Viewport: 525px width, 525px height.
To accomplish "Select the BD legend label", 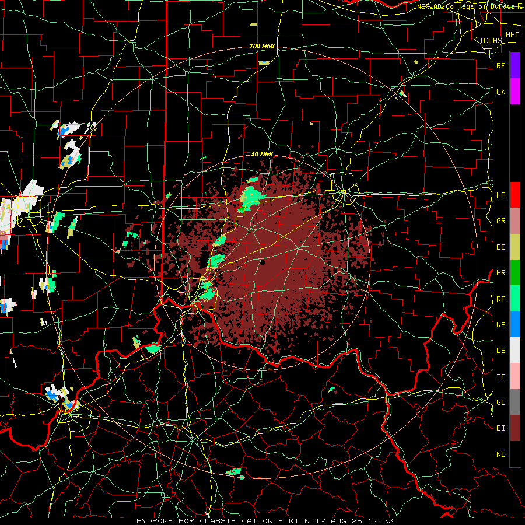I will click(501, 247).
